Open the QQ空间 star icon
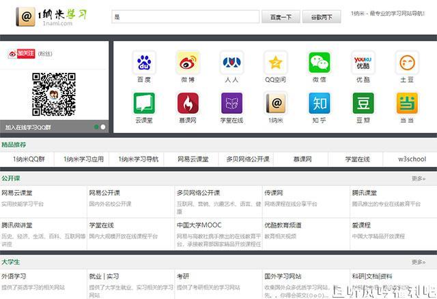Viewport: 437px width, 299px height. pyautogui.click(x=275, y=63)
